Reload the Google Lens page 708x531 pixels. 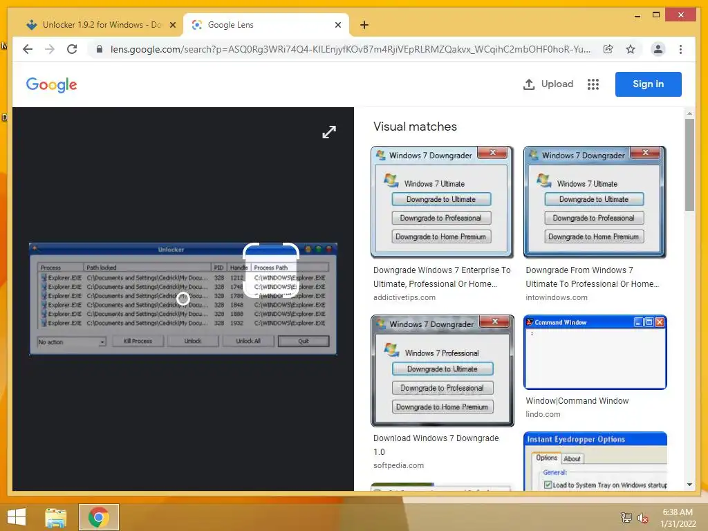(x=72, y=49)
